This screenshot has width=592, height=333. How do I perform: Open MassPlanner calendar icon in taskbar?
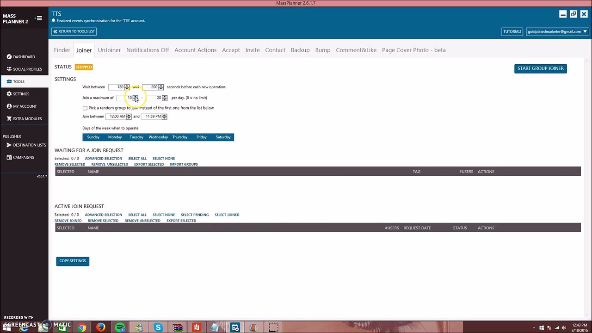[x=235, y=327]
